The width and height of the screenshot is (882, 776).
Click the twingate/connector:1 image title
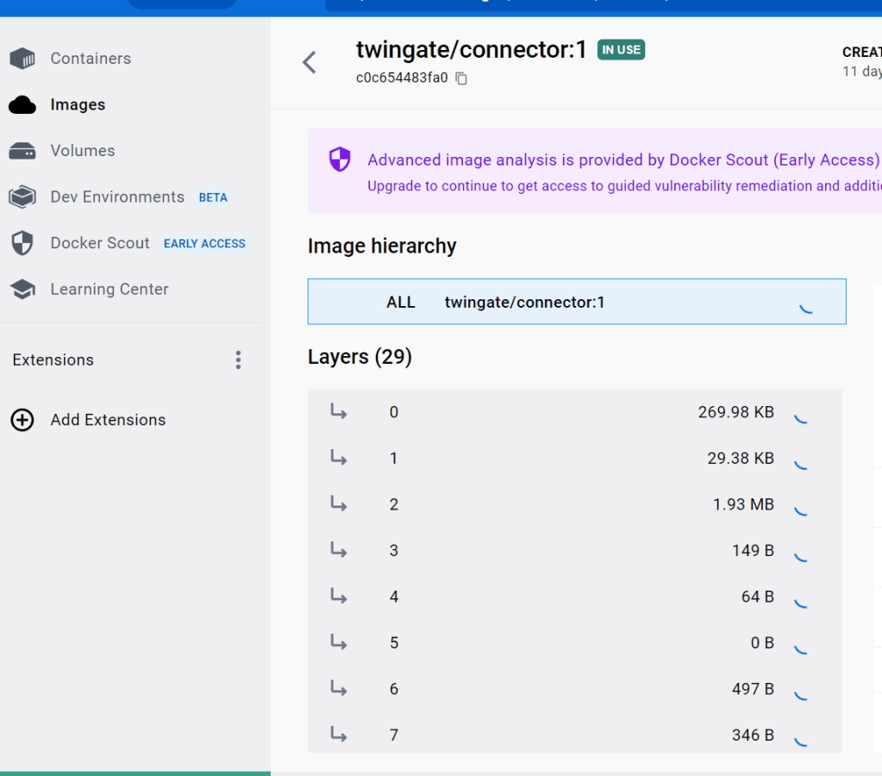tap(472, 49)
